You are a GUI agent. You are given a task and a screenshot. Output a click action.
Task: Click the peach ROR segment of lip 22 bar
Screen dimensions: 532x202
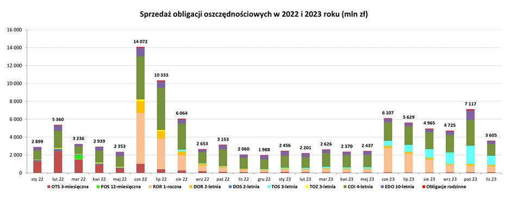point(161,154)
